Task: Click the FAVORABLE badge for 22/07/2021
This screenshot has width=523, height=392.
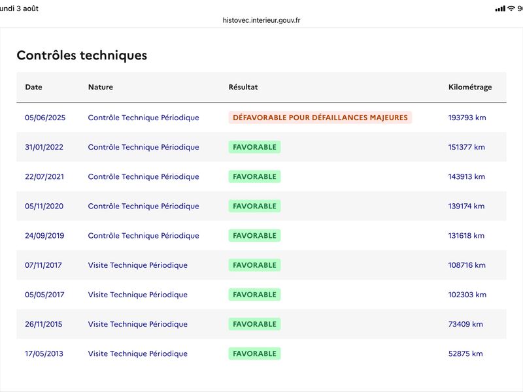Action: coord(254,176)
